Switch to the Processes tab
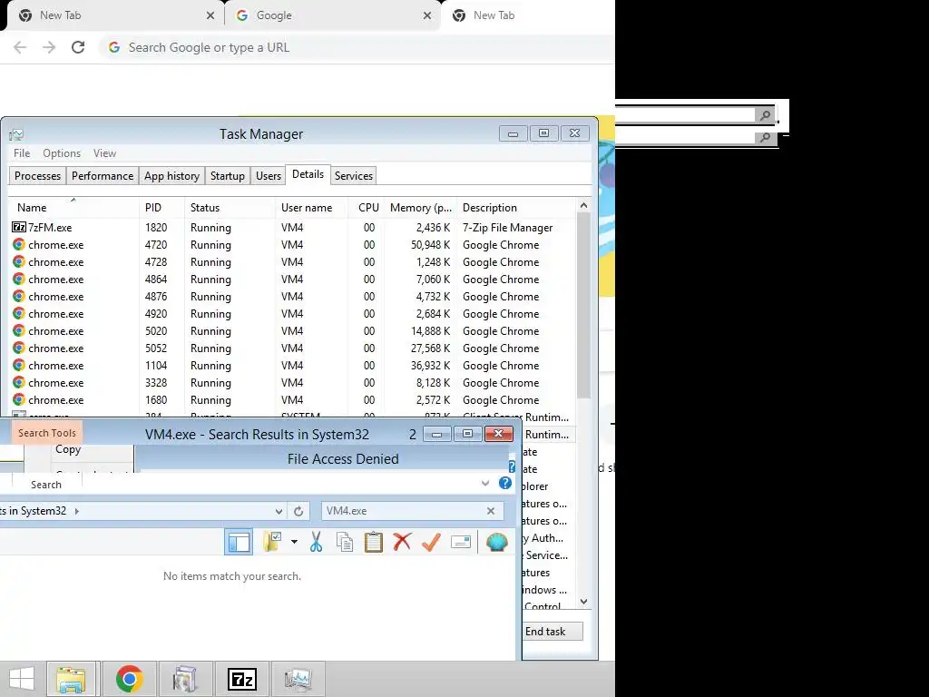Image resolution: width=929 pixels, height=697 pixels. pos(37,176)
